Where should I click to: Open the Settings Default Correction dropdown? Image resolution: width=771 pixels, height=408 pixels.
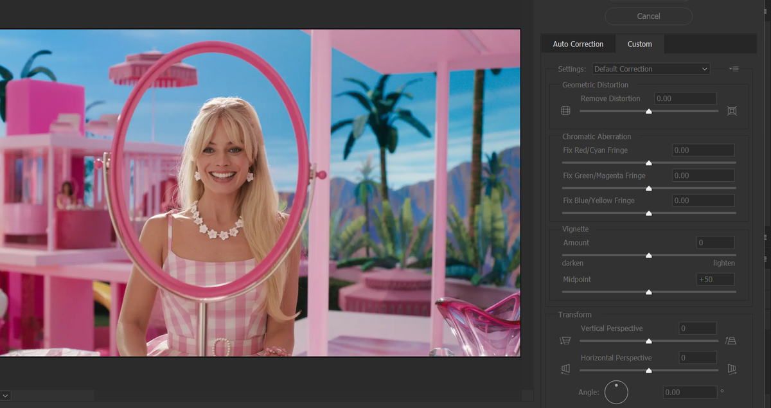click(650, 69)
